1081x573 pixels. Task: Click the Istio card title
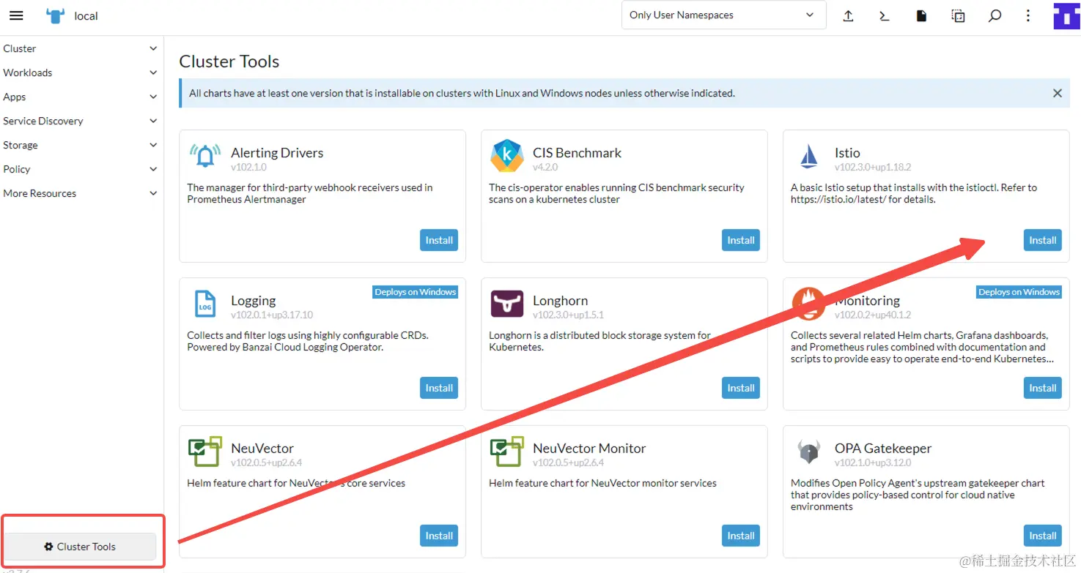point(847,152)
